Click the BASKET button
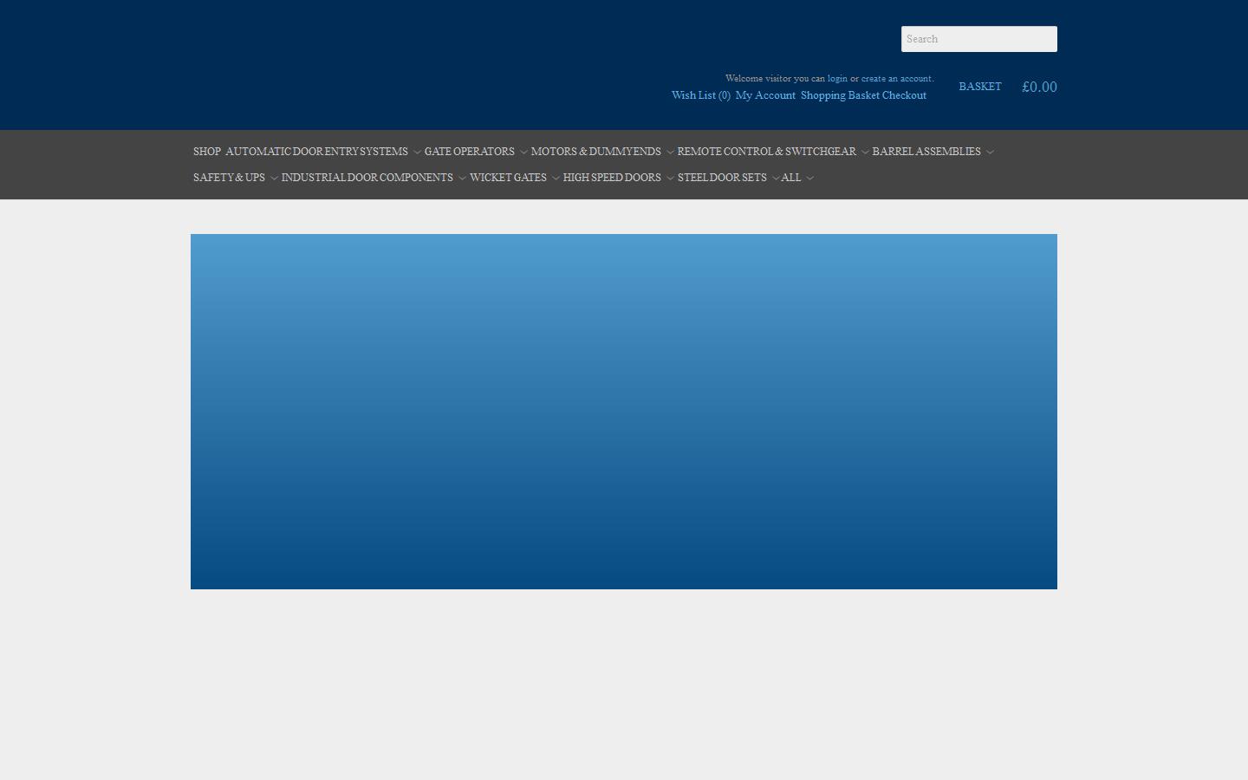The width and height of the screenshot is (1248, 780). tap(979, 87)
